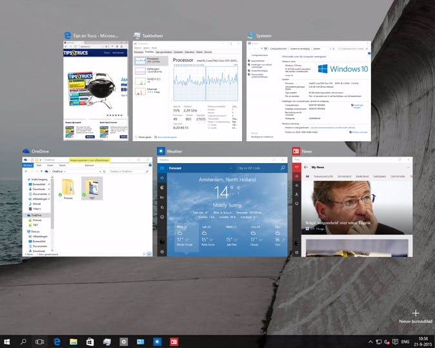Select the 'All' tab in the News window
Viewport: 435px width, 348px height.
point(307,176)
